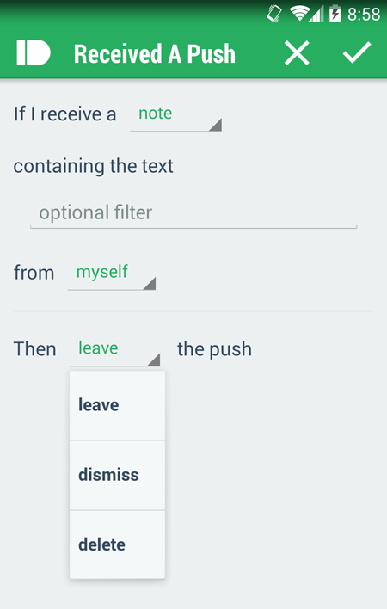Tap the battery charging icon
The height and width of the screenshot is (609, 387).
coord(335,14)
